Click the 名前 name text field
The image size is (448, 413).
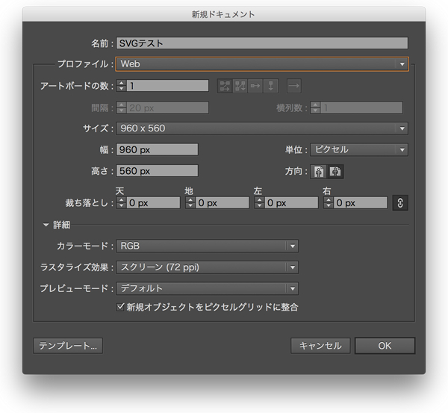262,43
